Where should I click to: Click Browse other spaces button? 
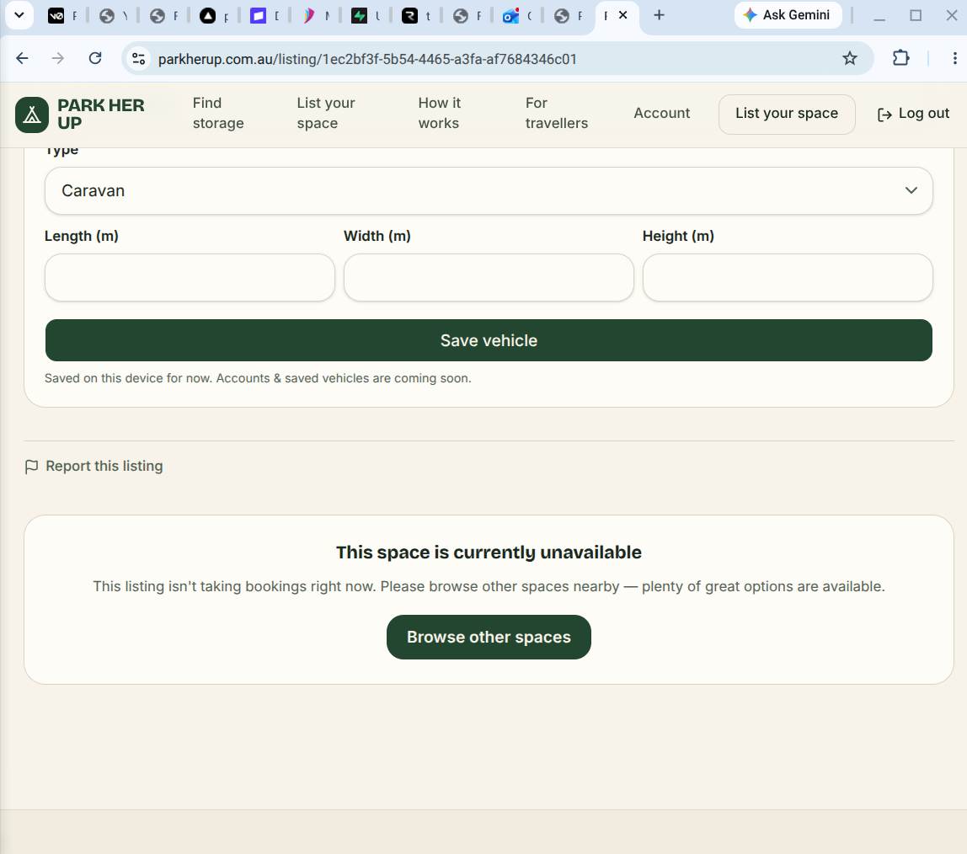[x=489, y=637]
